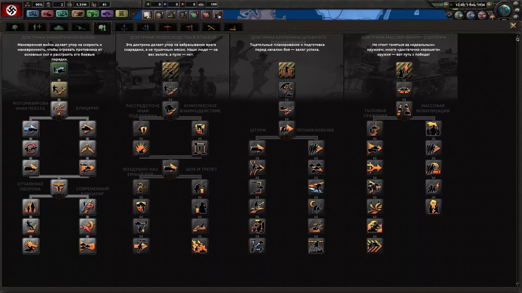
Task: Open the Diplomacy handshake screen
Action: tap(47, 14)
